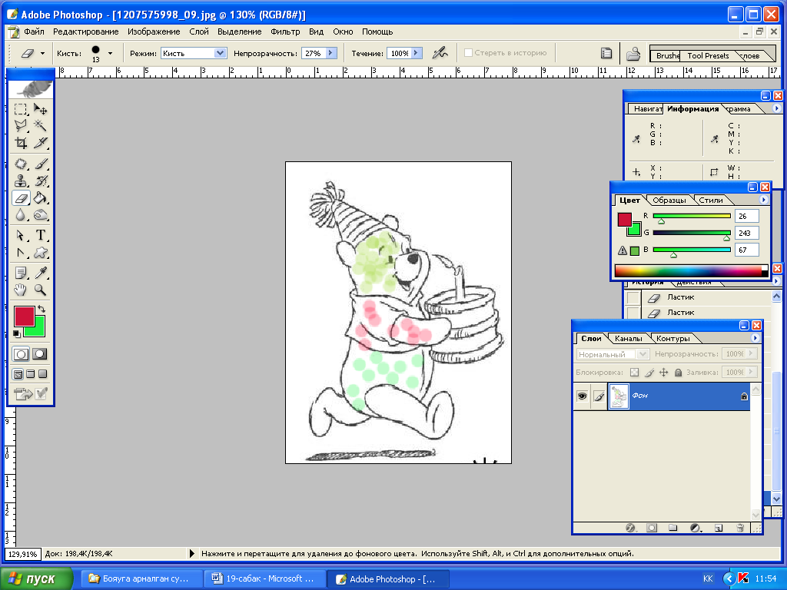Open Color panel flyout menu arrow

pyautogui.click(x=763, y=200)
